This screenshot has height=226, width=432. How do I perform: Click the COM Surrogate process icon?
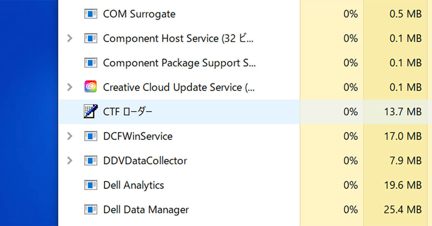click(91, 14)
